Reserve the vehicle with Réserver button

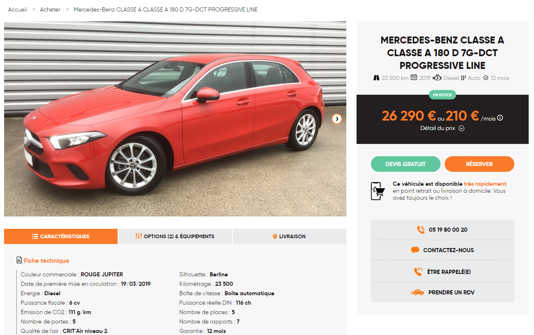point(479,164)
